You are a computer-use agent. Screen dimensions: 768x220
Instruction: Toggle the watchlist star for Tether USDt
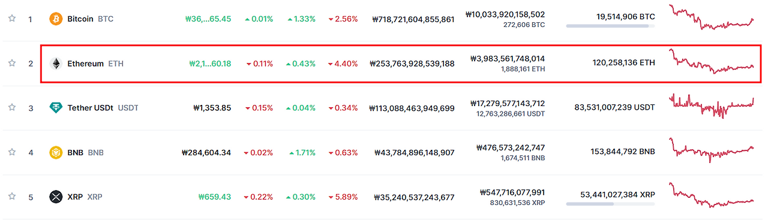(x=11, y=107)
